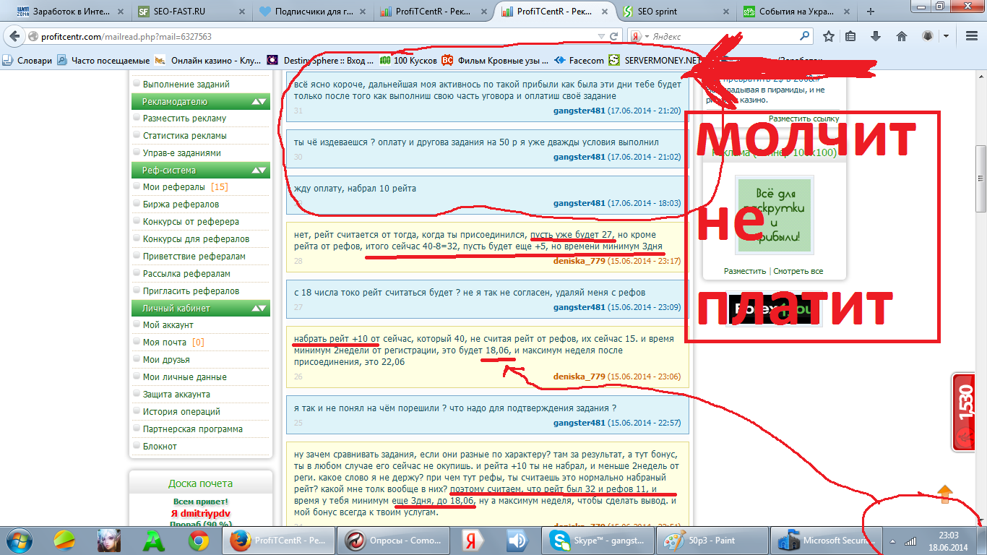Open gangster481 profile in message 31
This screenshot has height=555, width=987.
tap(579, 111)
